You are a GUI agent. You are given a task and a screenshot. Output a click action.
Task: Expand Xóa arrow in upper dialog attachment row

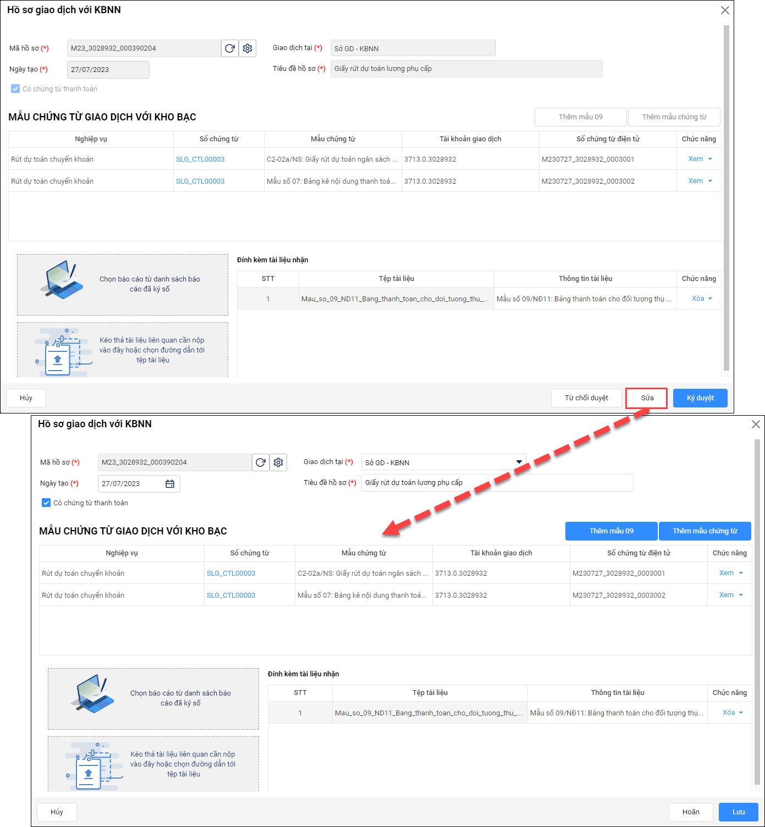[x=710, y=299]
